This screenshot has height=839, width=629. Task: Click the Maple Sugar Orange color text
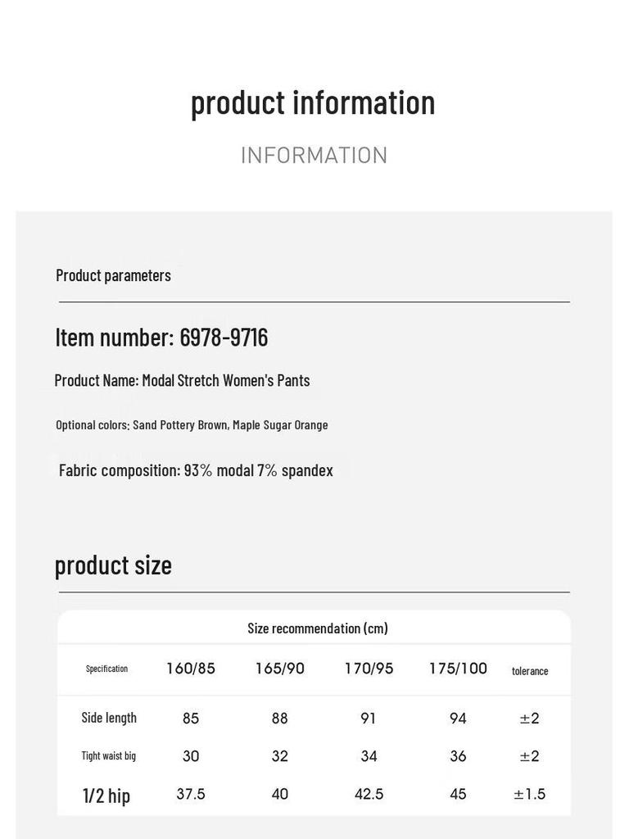[x=280, y=424]
